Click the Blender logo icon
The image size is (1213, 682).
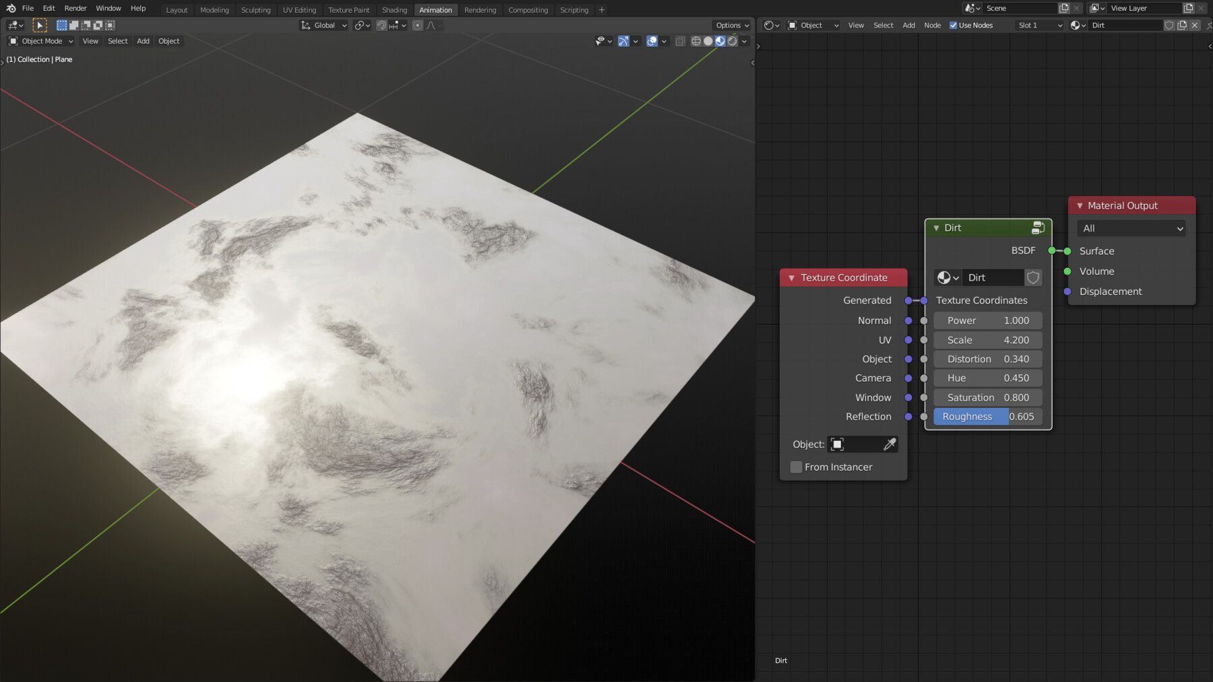pyautogui.click(x=11, y=8)
